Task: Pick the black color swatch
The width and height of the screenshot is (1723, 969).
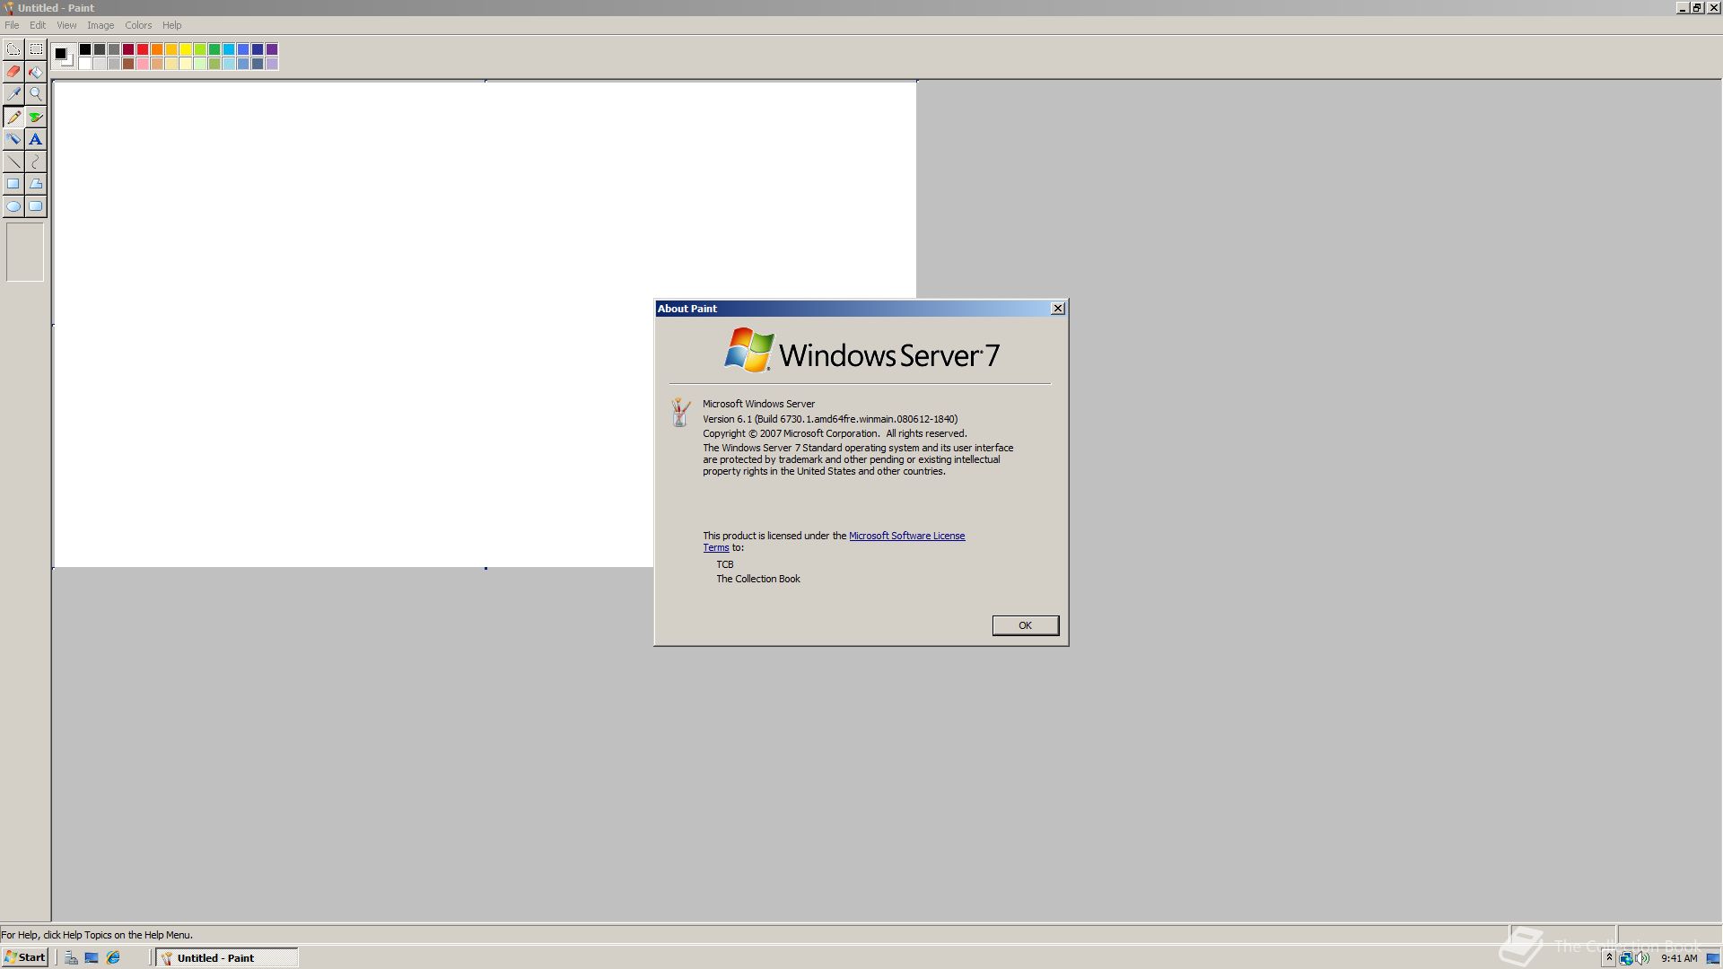Action: [x=85, y=49]
